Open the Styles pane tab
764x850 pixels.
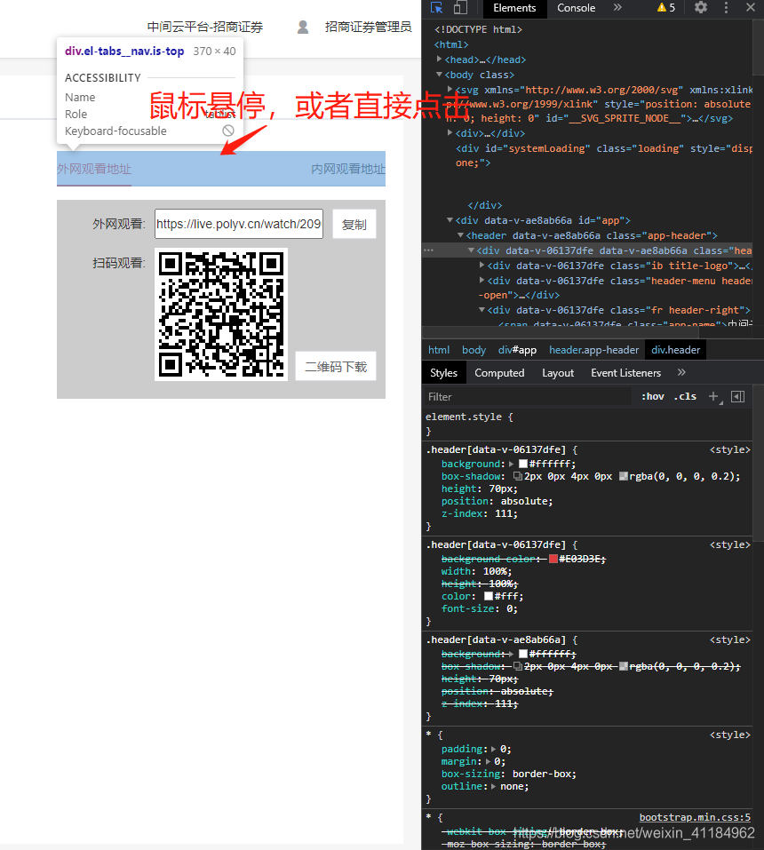tap(443, 373)
